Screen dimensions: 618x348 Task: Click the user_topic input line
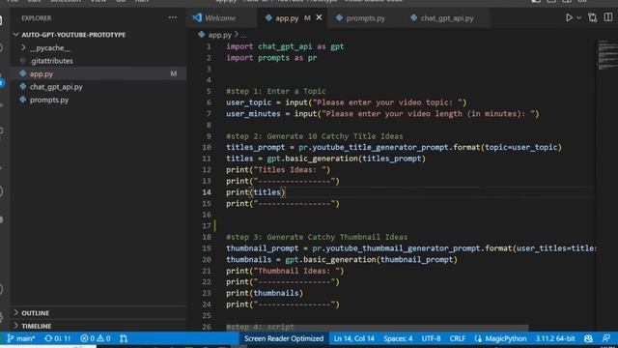coord(346,102)
